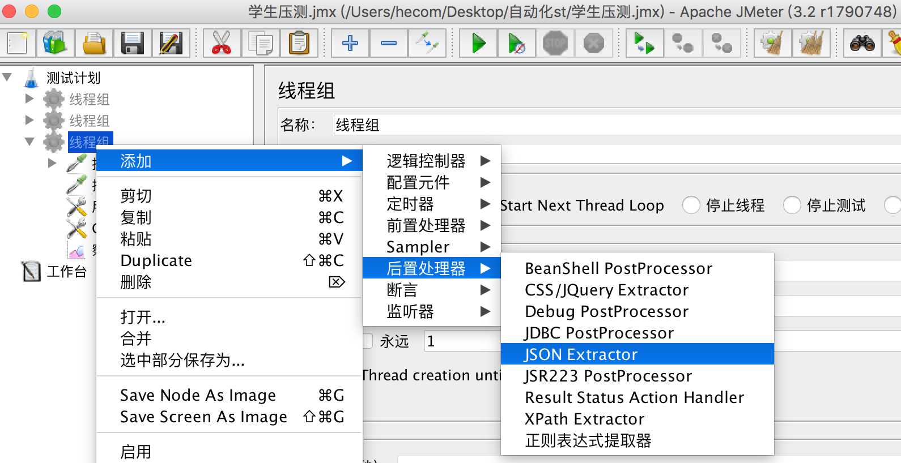Viewport: 901px width, 463px height.
Task: Add a Debug PostProcessor
Action: [637, 311]
